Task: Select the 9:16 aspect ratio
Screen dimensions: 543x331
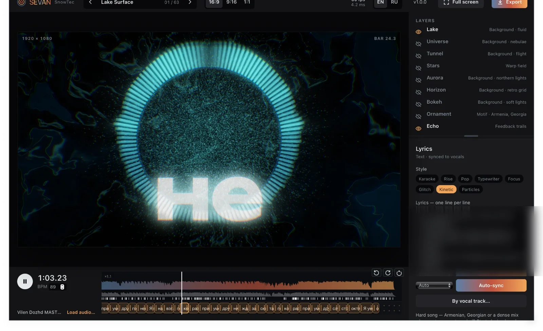Action: [231, 2]
